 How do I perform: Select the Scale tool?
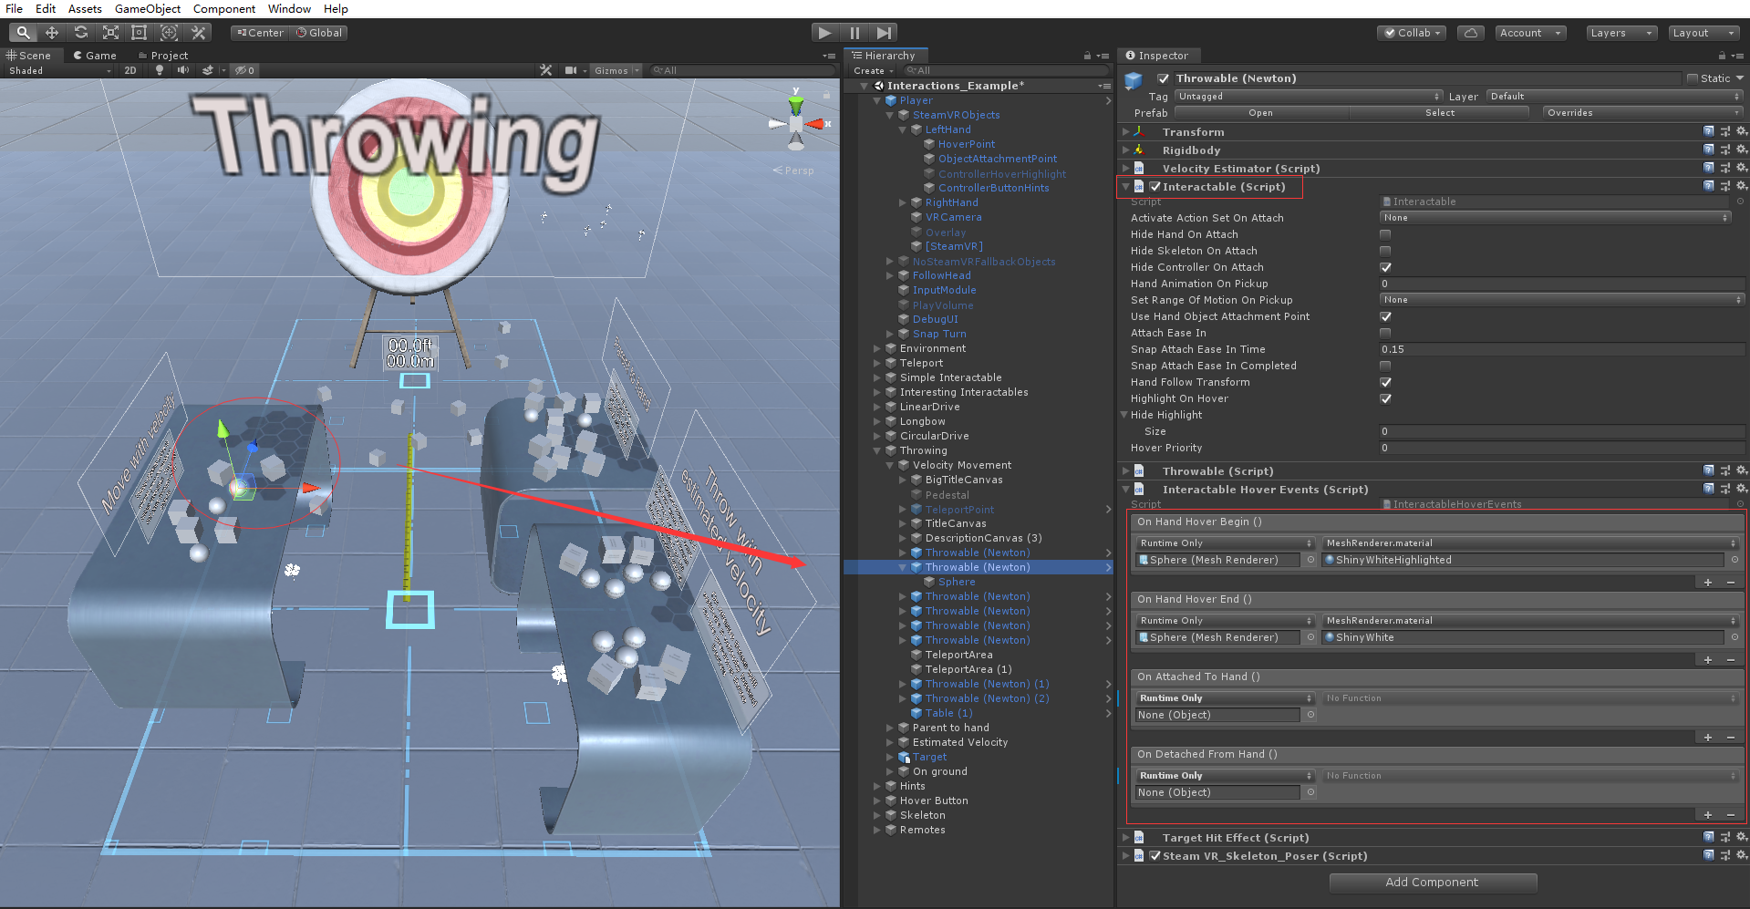click(x=110, y=33)
